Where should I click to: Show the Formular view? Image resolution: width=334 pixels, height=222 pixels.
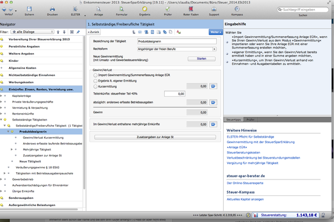pyautogui.click(x=121, y=9)
